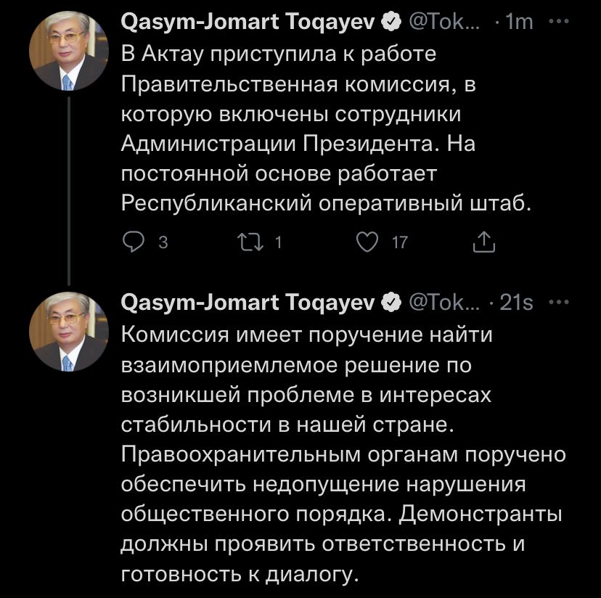Image resolution: width=601 pixels, height=598 pixels.
Task: Like the first tweet with 17 likes
Action: (369, 243)
